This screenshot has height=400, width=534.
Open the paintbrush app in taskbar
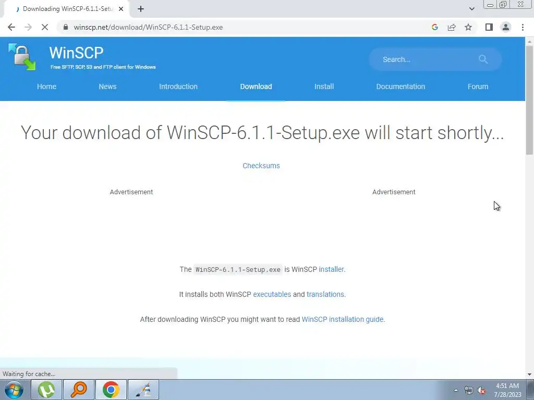pos(143,390)
